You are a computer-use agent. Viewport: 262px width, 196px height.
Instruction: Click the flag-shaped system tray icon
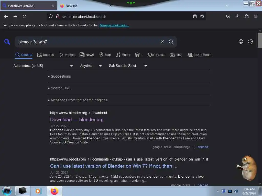(x=224, y=191)
